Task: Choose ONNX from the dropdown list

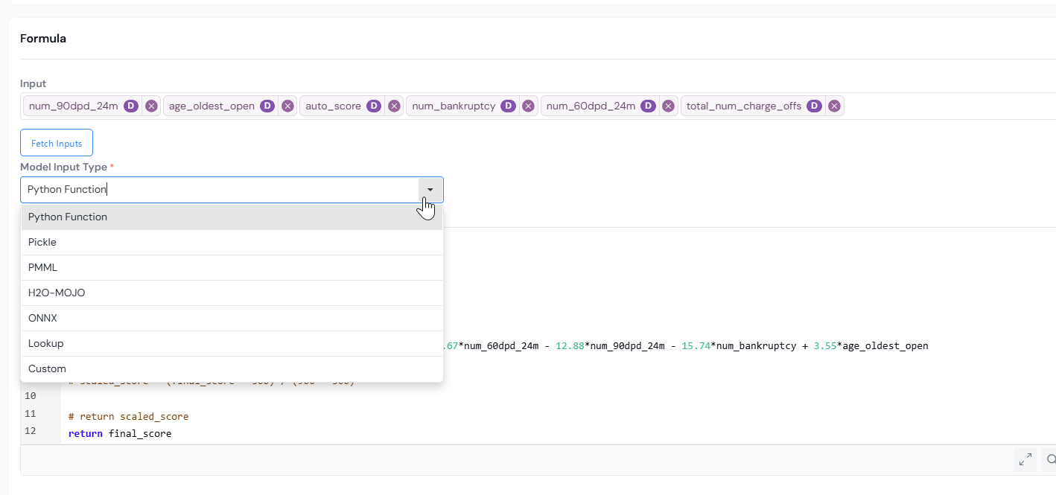Action: click(232, 319)
